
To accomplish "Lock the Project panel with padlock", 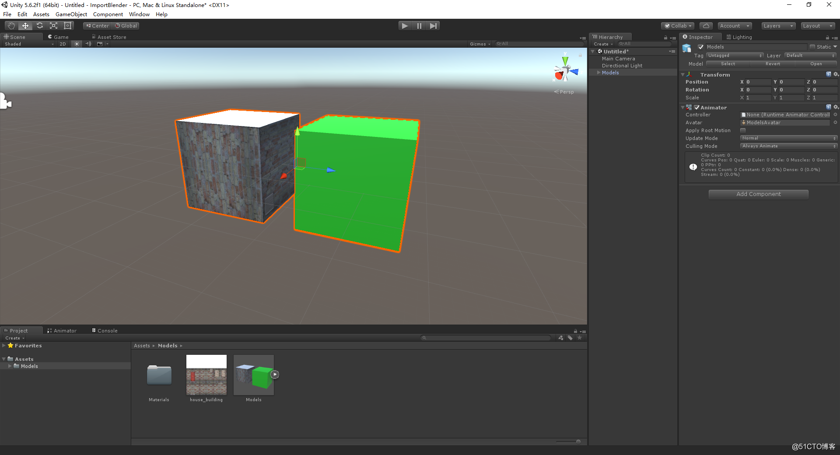I will point(575,331).
